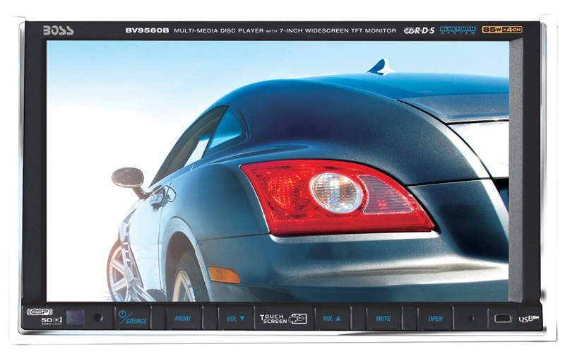Tap the car's side mirror on screen
Image resolution: width=565 pixels, height=354 pixels.
129,178
